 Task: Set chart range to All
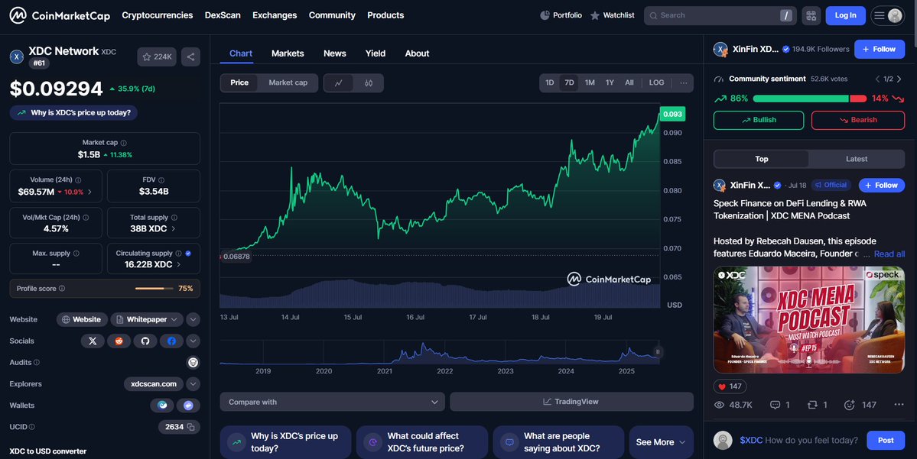629,83
